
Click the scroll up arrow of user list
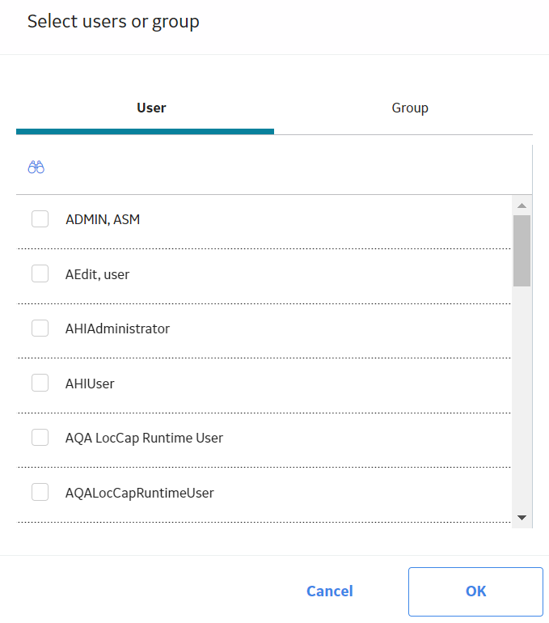tap(522, 206)
